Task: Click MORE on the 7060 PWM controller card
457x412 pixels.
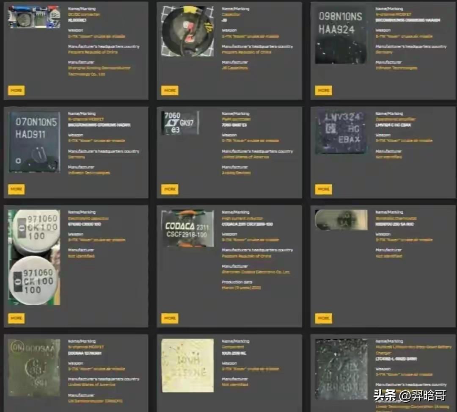Action: pos(170,189)
